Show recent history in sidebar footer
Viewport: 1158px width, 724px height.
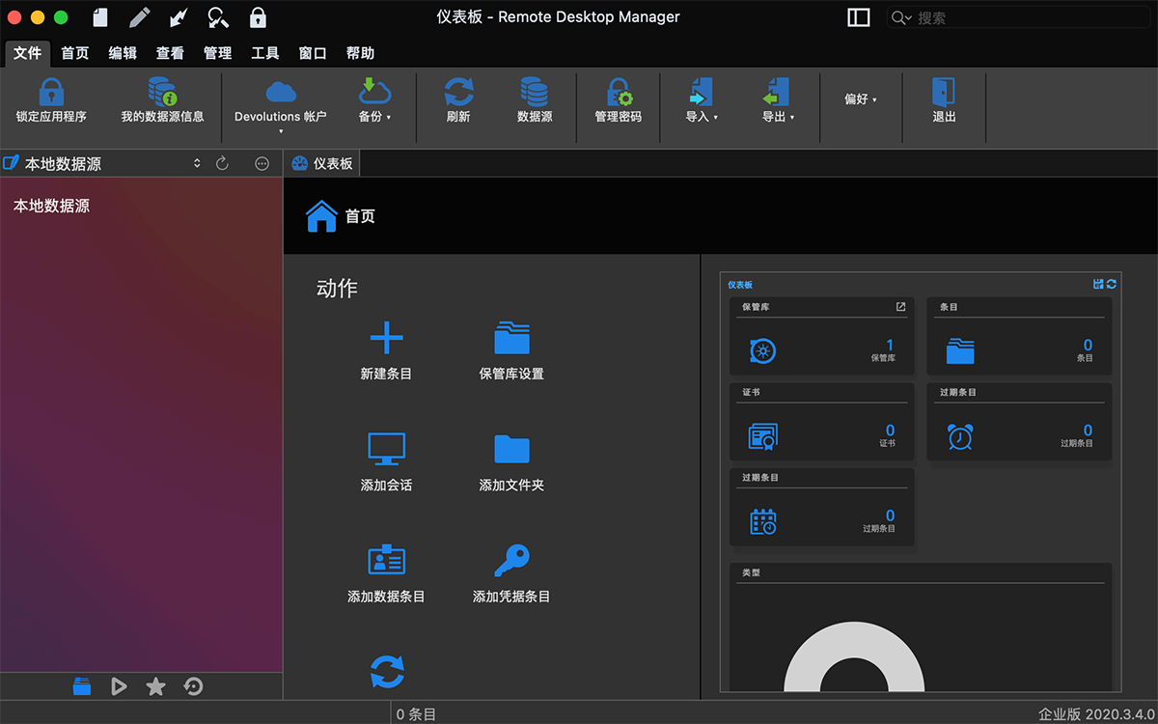click(x=193, y=686)
